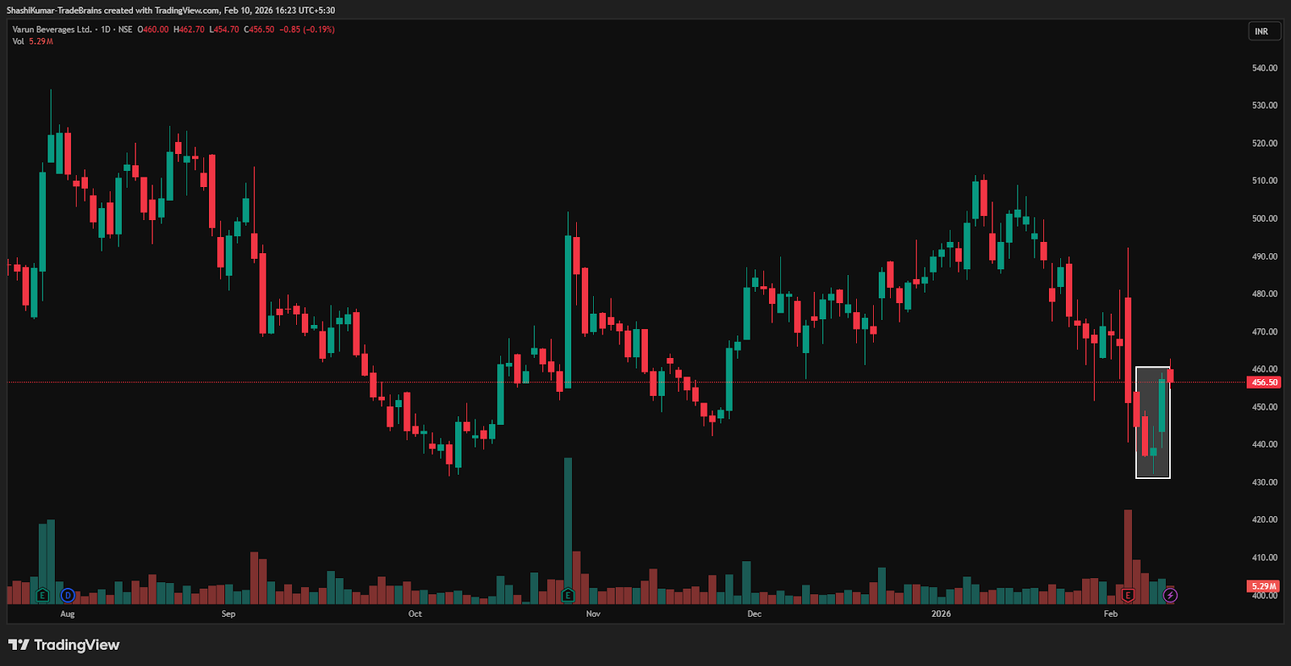
Task: Click the green earnings marker before November
Action: coord(568,596)
